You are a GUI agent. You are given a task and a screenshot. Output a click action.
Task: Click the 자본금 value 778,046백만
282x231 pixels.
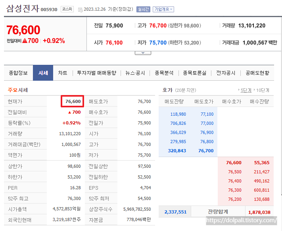139,219
